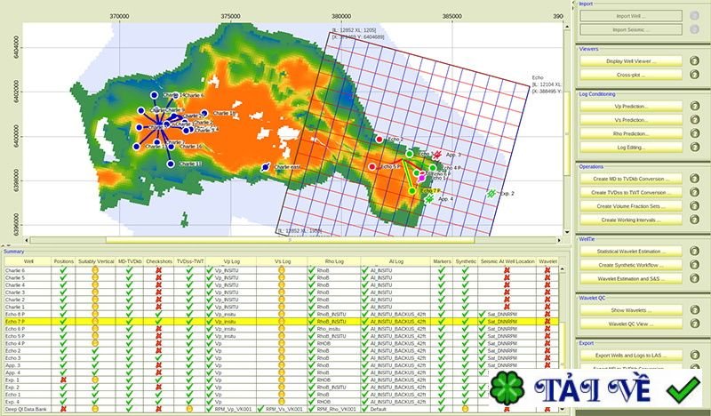
Task: Click Create MD to TVDkb Conversion
Action: 631,179
